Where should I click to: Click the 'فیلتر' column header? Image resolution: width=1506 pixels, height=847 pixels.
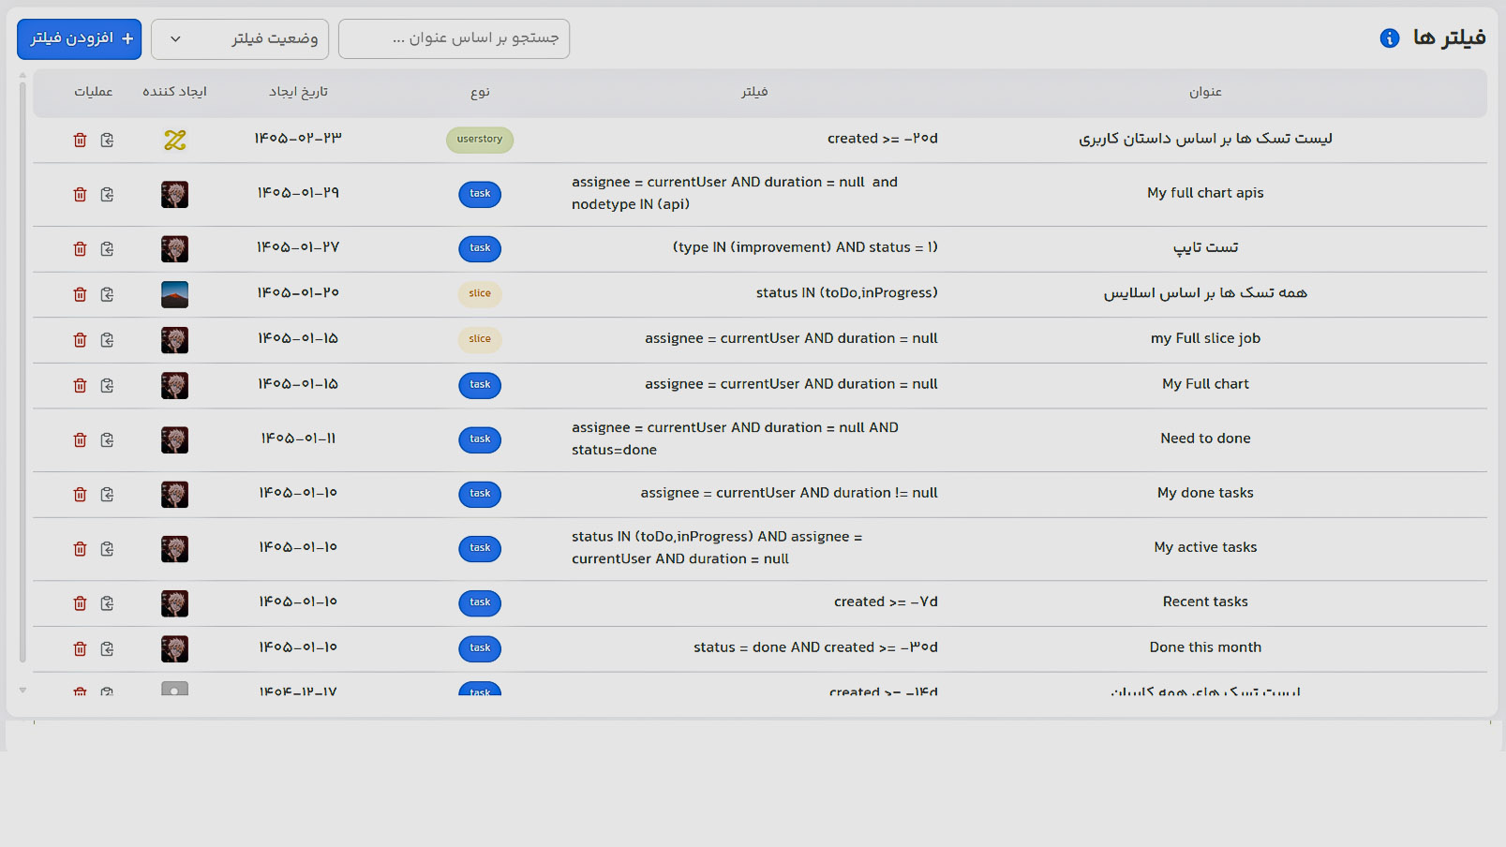coord(754,92)
